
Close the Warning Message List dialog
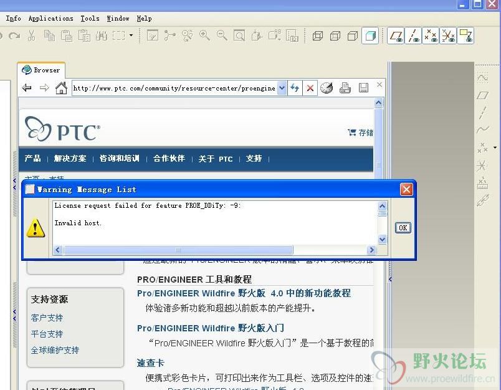(406, 190)
